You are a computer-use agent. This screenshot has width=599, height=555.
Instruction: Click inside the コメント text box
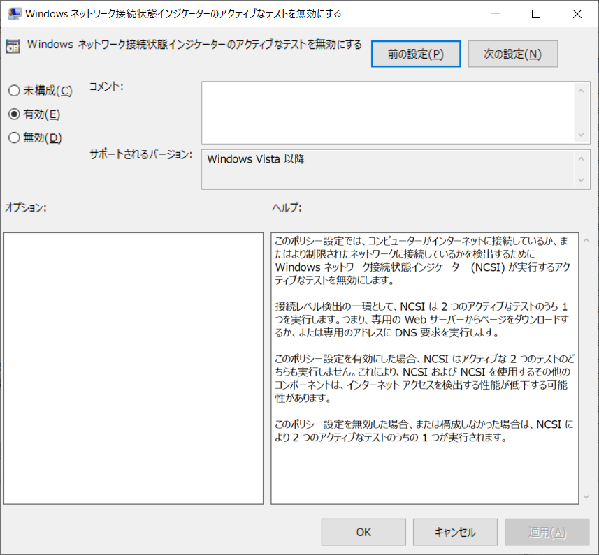point(387,112)
